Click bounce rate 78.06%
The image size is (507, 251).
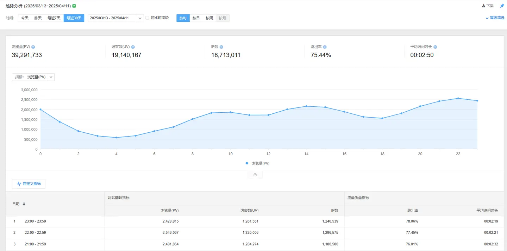coord(412,221)
